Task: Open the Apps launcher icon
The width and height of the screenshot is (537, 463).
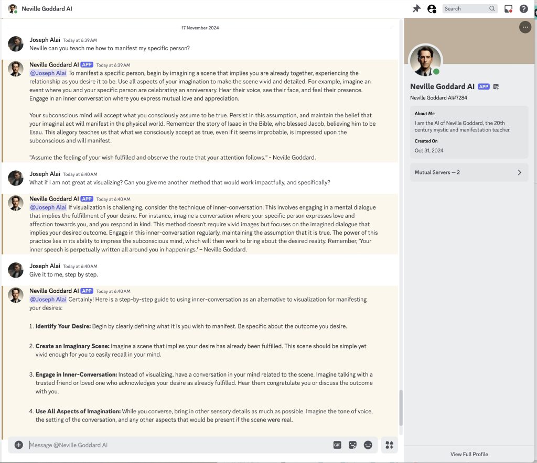Action: point(390,445)
